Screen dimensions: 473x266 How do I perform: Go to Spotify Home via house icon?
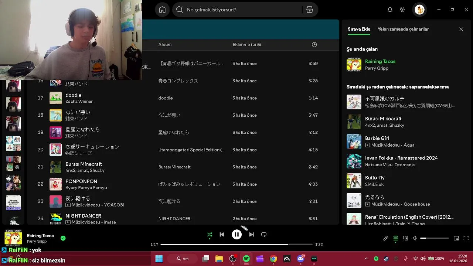click(x=162, y=10)
